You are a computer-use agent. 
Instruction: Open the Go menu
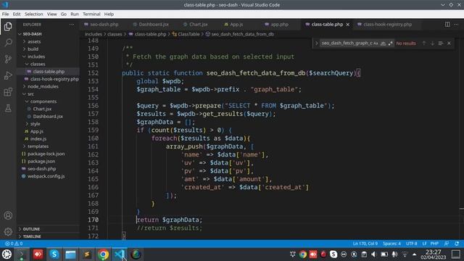coord(64,14)
